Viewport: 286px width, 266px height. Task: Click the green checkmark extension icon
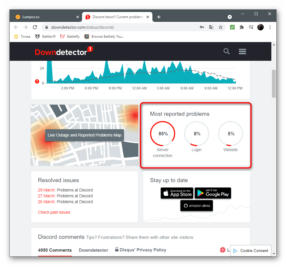tap(232, 27)
